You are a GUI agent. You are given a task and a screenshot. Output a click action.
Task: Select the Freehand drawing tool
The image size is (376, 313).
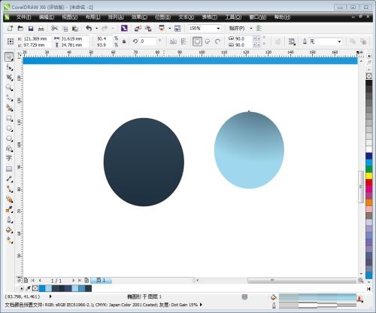coord(9,98)
